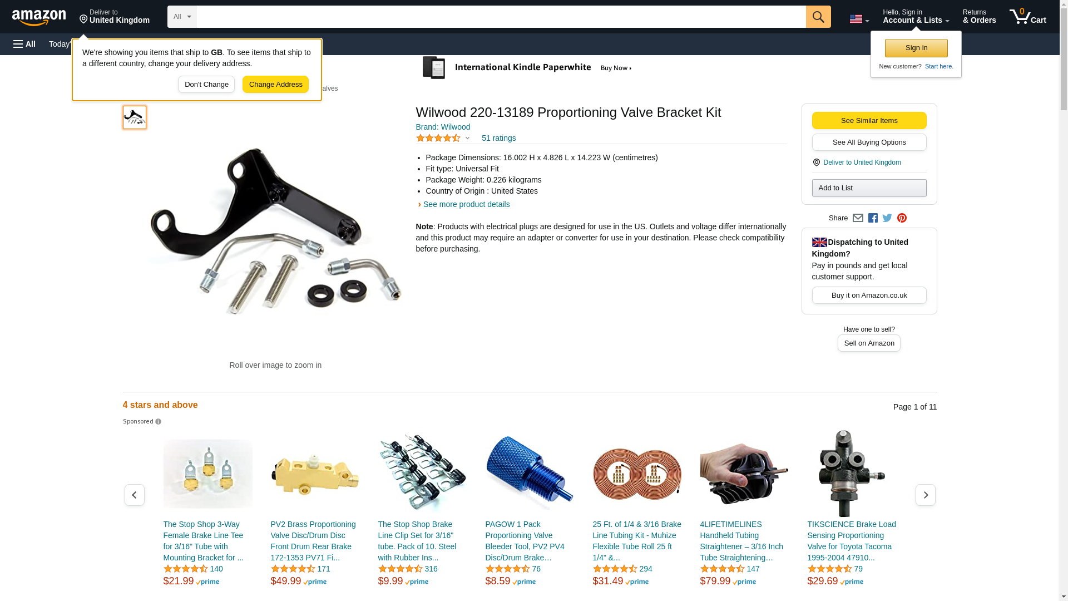1068x601 pixels.
Task: Select the product image thumbnail
Action: point(135,117)
